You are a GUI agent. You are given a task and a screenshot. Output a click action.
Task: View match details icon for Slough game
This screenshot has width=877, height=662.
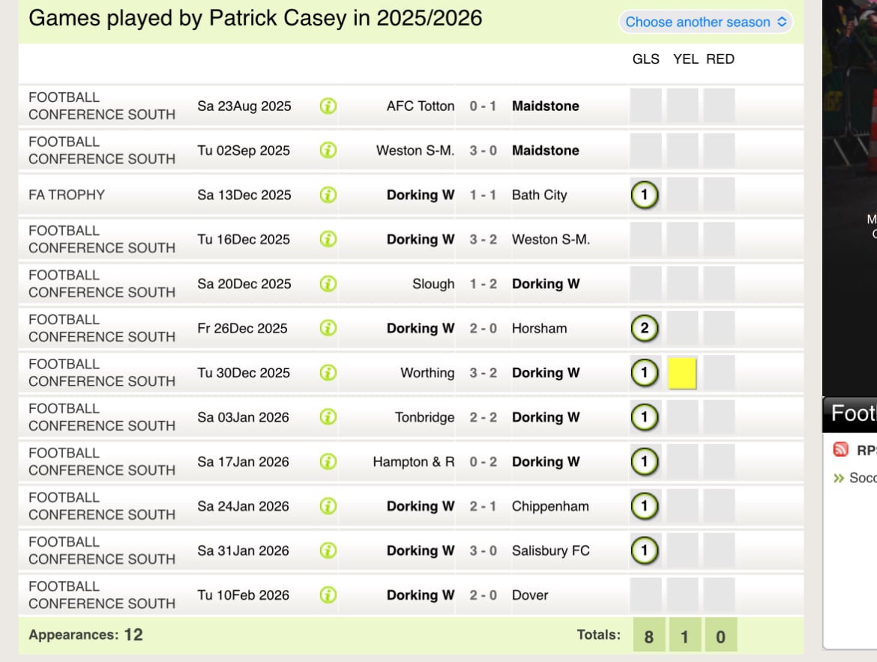(x=328, y=284)
